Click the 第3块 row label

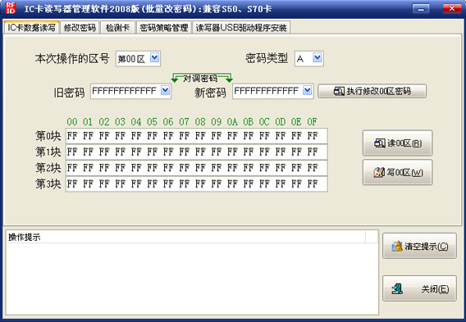tap(48, 184)
